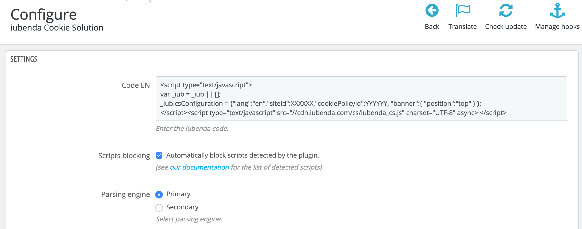Select the Check update text label

pyautogui.click(x=505, y=27)
